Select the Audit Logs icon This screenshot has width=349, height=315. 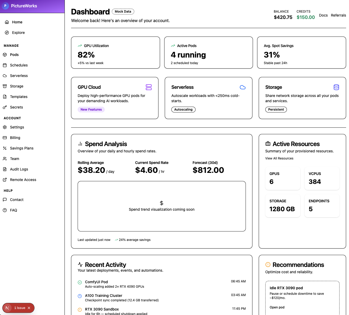pos(5,169)
